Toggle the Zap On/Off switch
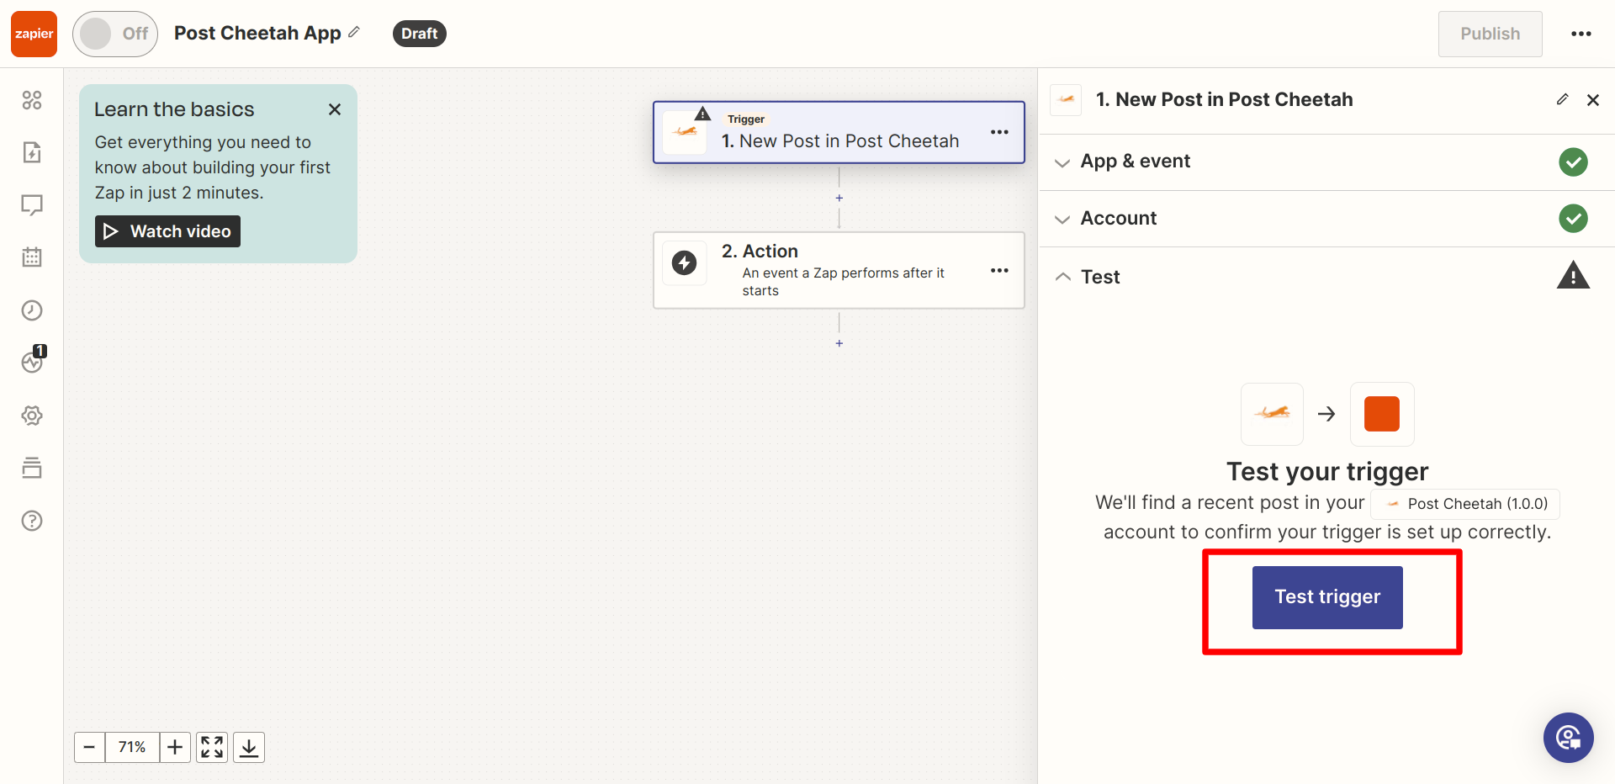This screenshot has width=1615, height=784. [x=115, y=34]
